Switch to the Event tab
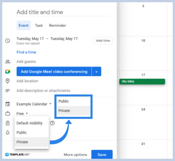 pos(24,25)
